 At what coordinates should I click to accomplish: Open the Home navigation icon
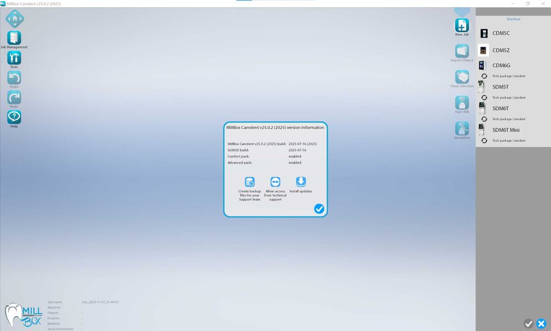point(15,19)
